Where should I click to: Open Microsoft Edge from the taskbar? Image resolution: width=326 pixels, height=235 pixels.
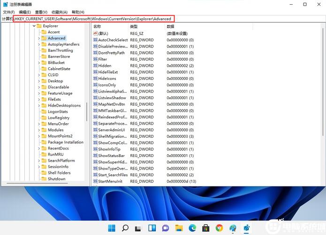coord(192,228)
